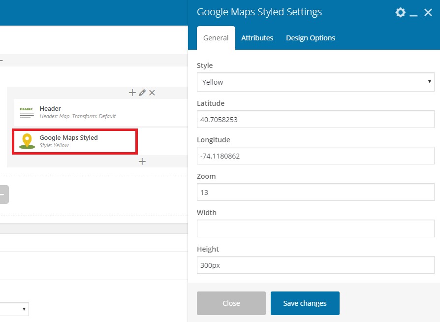Click 'Header: Map Transform: Default' description

78,116
